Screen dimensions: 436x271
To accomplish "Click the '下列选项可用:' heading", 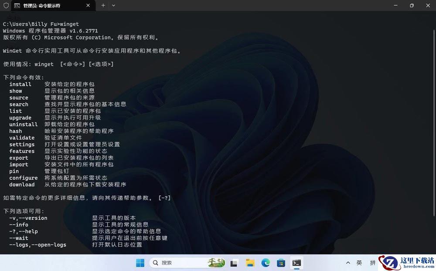I will click(x=24, y=211).
